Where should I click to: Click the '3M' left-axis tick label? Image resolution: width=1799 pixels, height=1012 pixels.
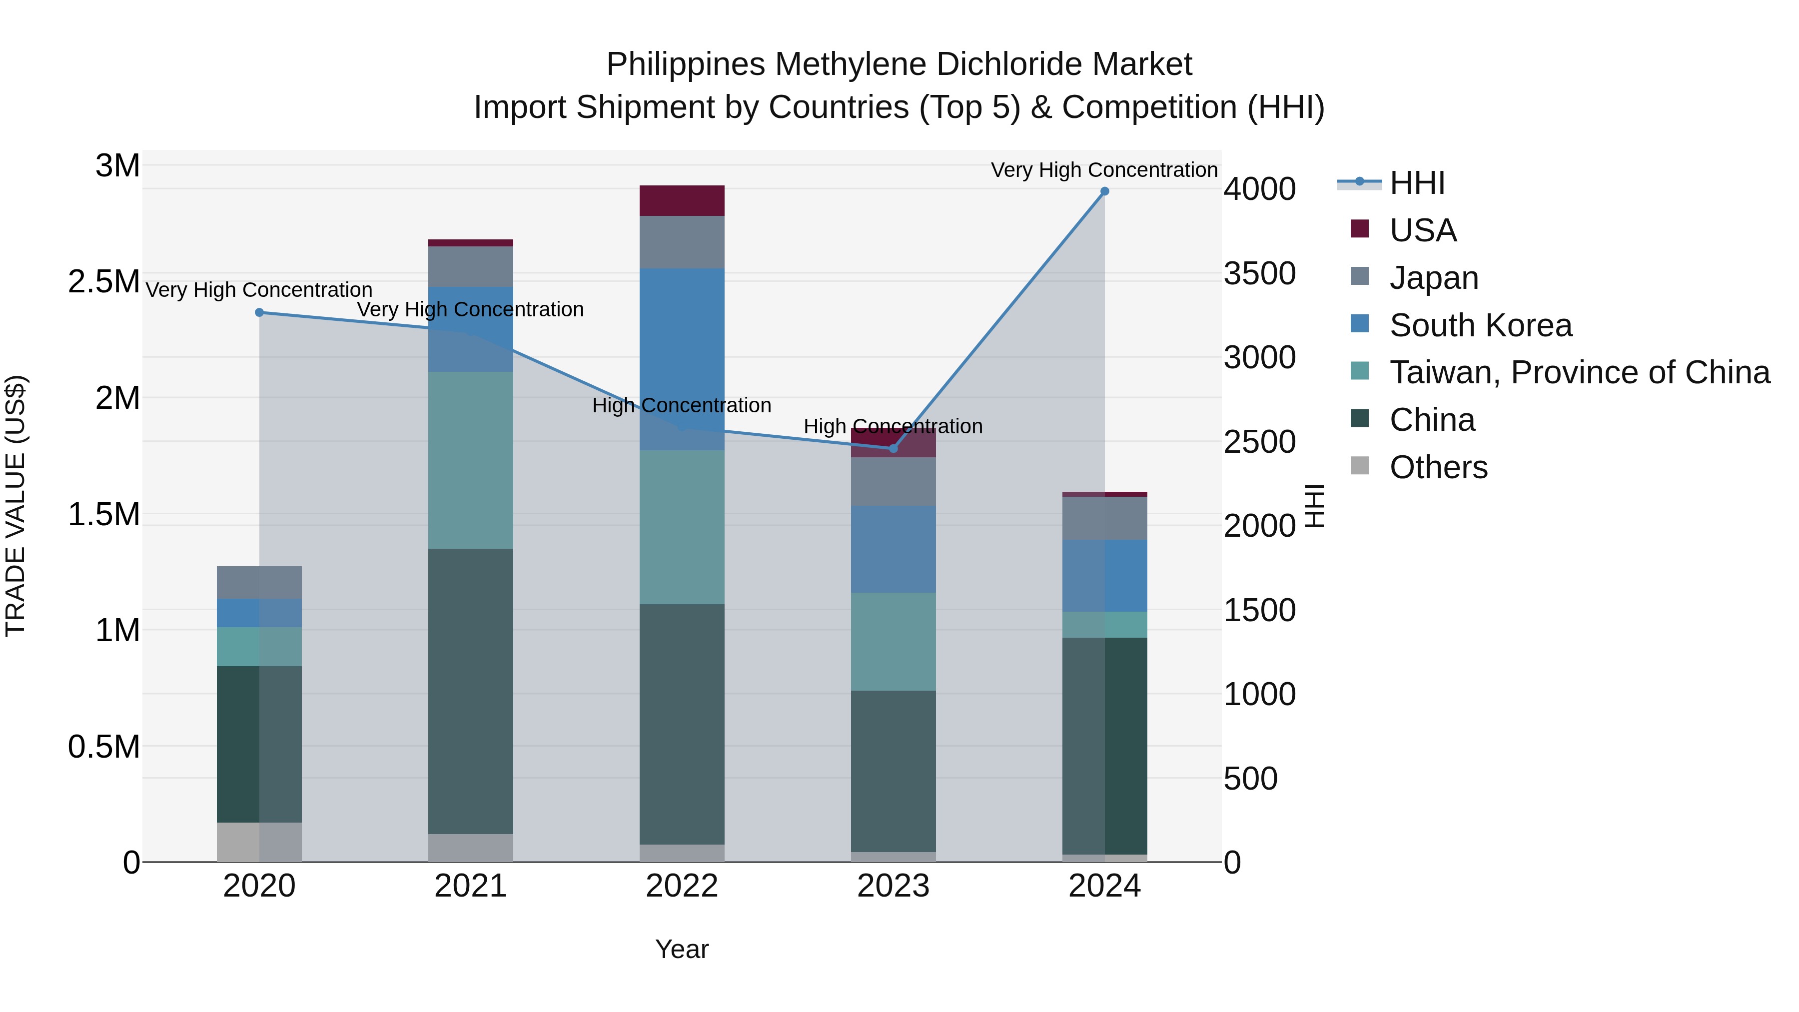point(117,165)
